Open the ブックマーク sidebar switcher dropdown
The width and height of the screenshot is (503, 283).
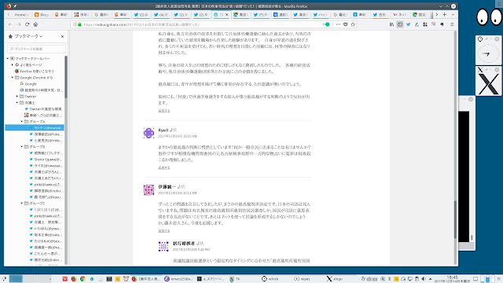[25, 37]
